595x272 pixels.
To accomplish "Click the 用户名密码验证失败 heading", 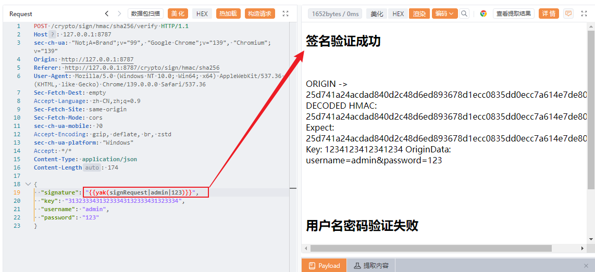I will (362, 226).
